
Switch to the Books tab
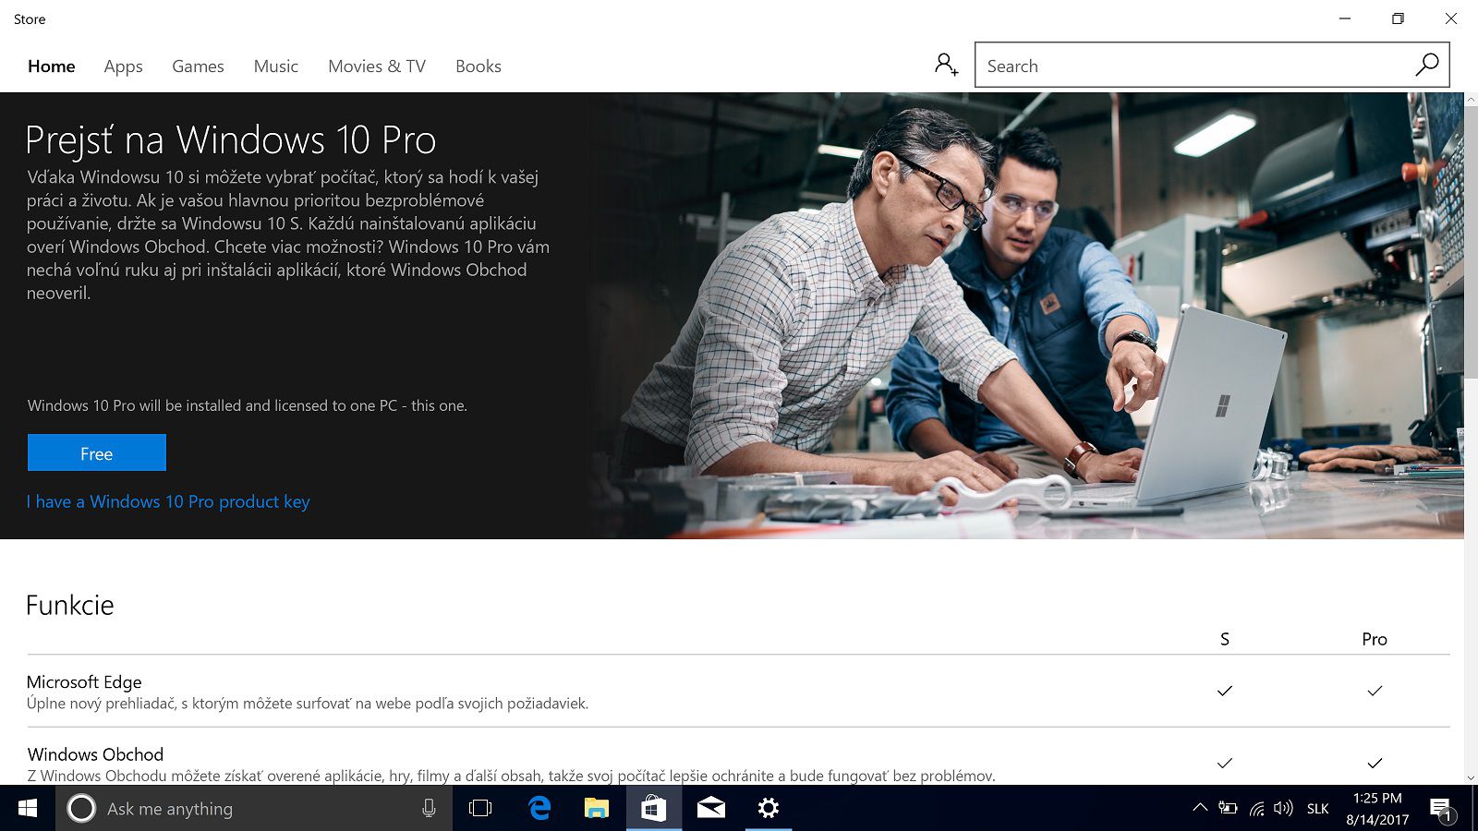(x=479, y=66)
